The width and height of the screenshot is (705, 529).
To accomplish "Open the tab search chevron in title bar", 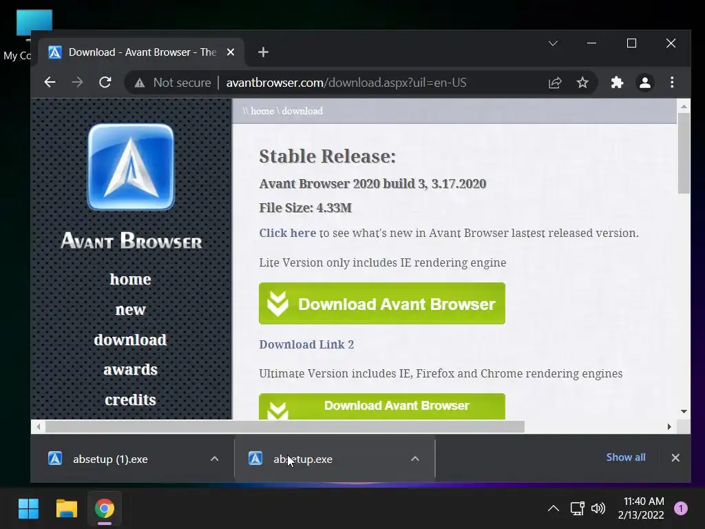I will pyautogui.click(x=553, y=43).
